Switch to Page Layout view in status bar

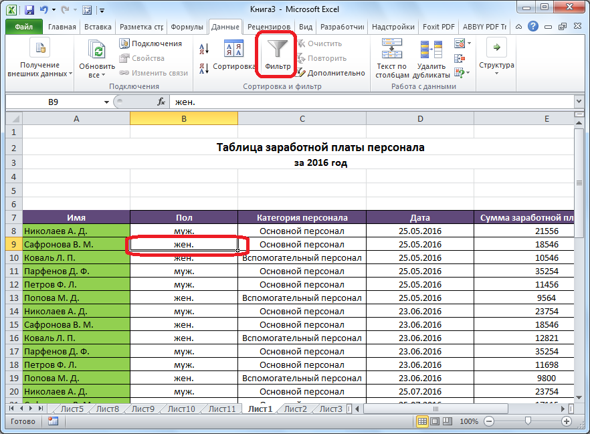pyautogui.click(x=435, y=422)
